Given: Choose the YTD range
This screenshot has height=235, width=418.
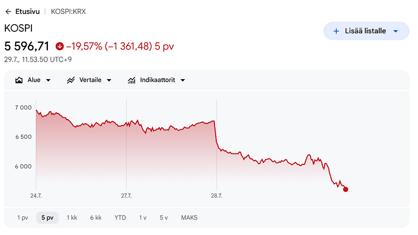Looking at the screenshot, I should pyautogui.click(x=120, y=217).
